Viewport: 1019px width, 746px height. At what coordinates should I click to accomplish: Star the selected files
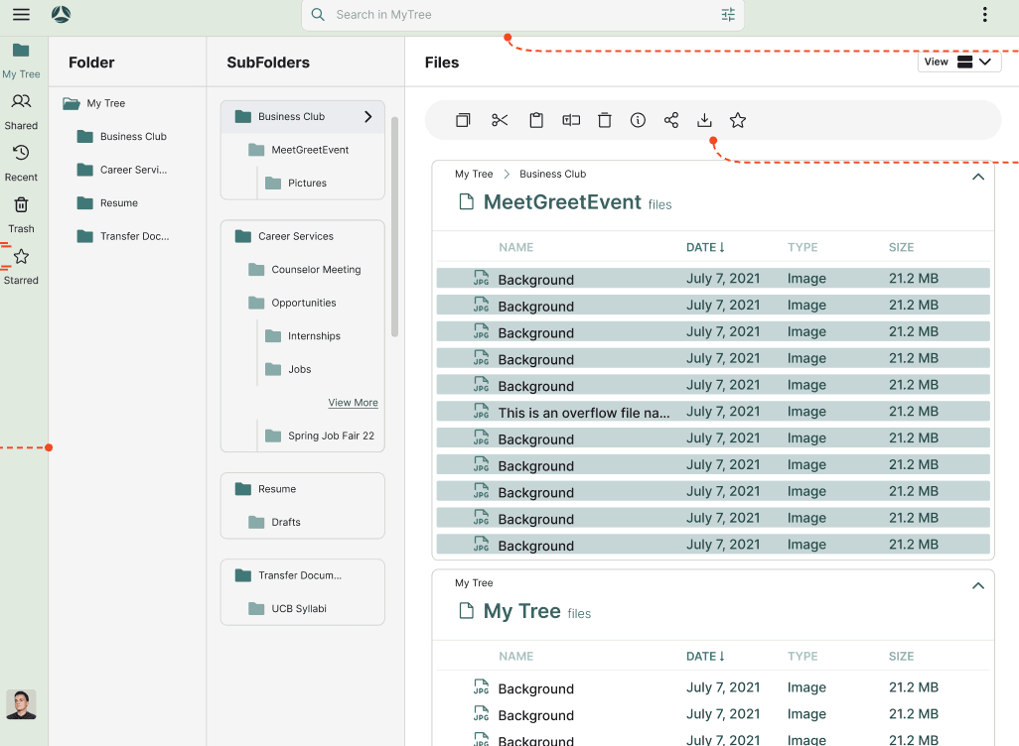738,120
